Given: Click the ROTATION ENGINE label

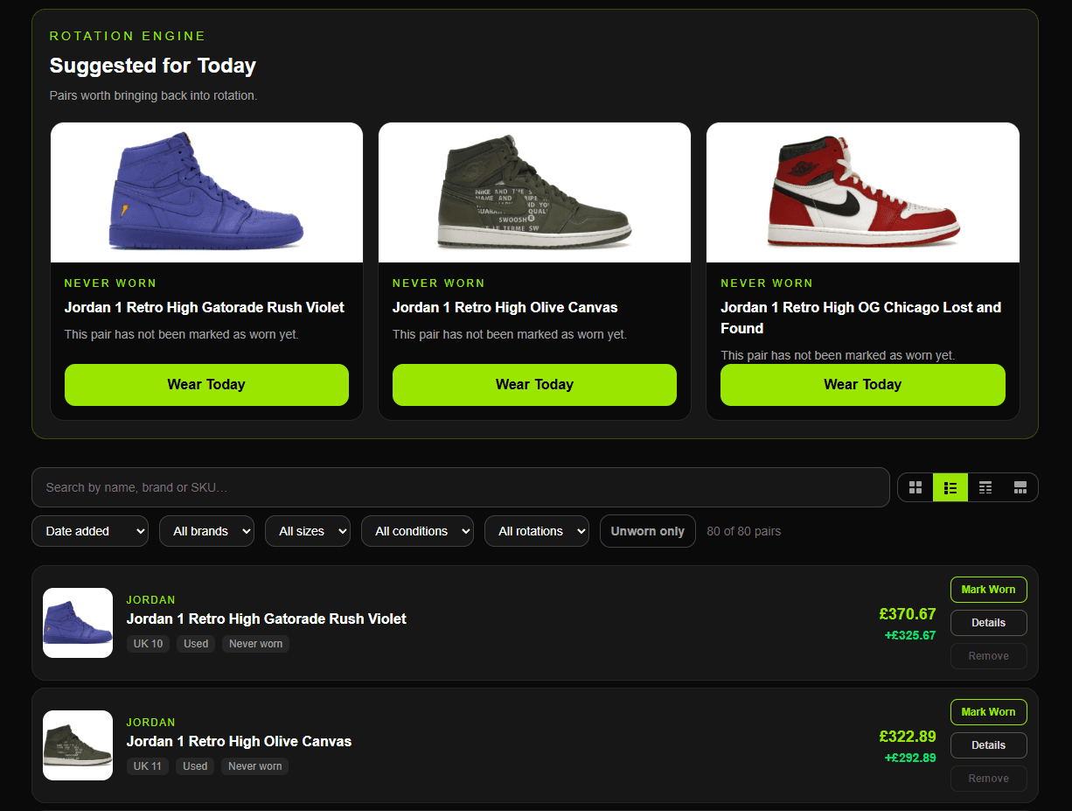Looking at the screenshot, I should 128,36.
